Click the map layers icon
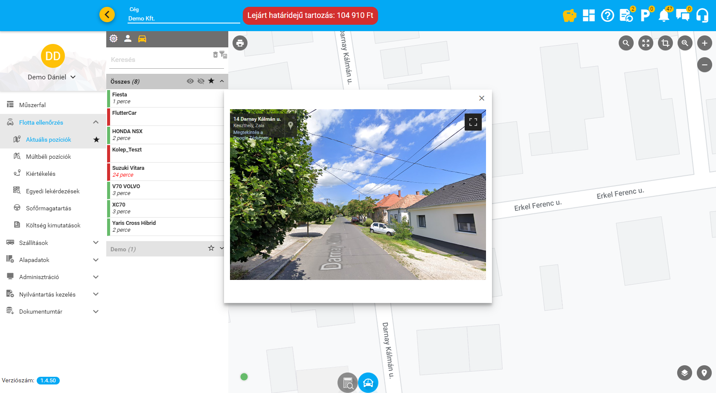Image resolution: width=716 pixels, height=393 pixels. point(684,373)
